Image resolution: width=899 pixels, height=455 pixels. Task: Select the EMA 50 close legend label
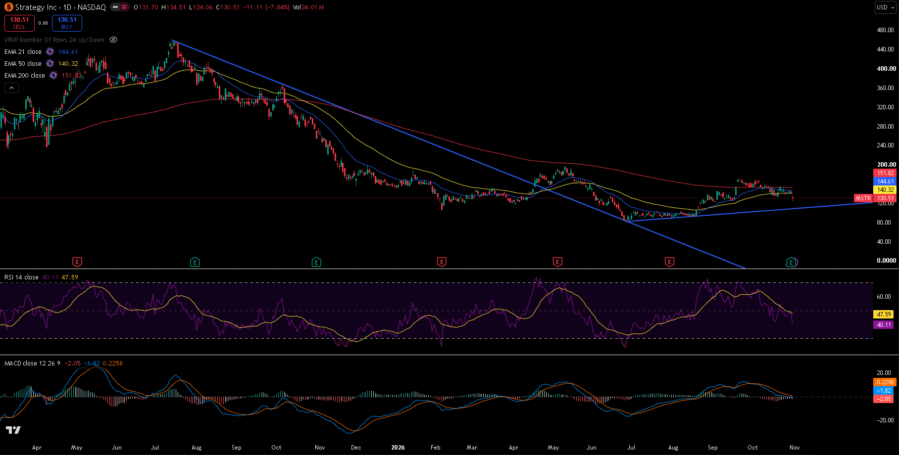click(x=23, y=63)
